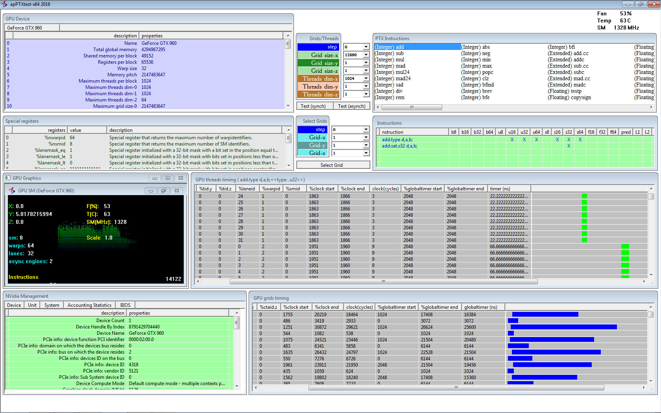Minimize the GPU SM (GeForce GTX 960) window
661x413 pixels.
click(151, 191)
